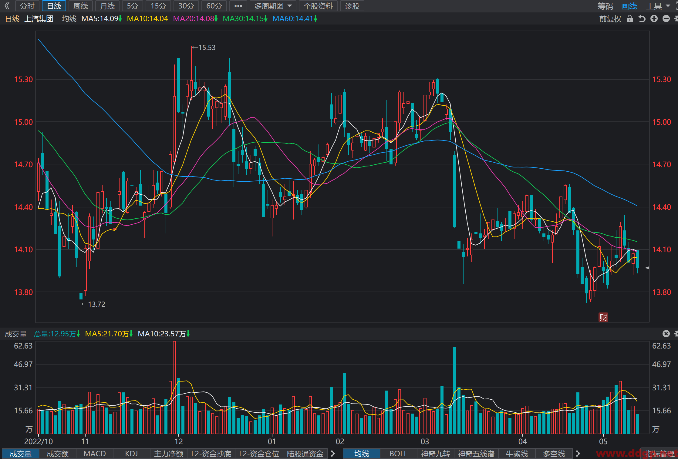The height and width of the screenshot is (459, 678).
Task: Change the 前复权 adjustment mode
Action: click(x=610, y=19)
